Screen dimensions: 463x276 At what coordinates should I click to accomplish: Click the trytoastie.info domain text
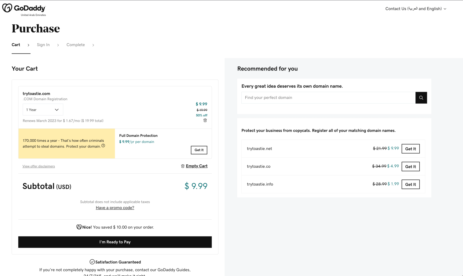[x=260, y=184]
